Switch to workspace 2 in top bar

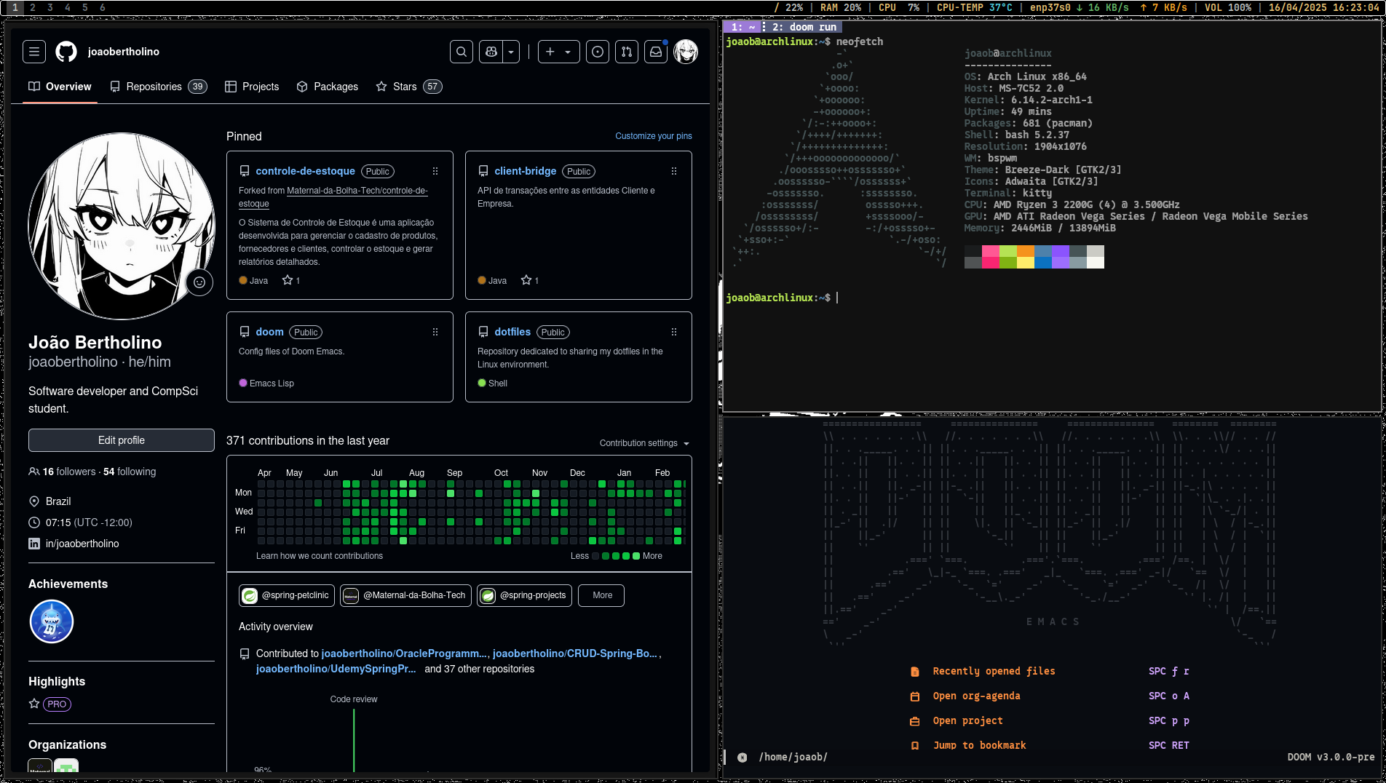(x=33, y=7)
